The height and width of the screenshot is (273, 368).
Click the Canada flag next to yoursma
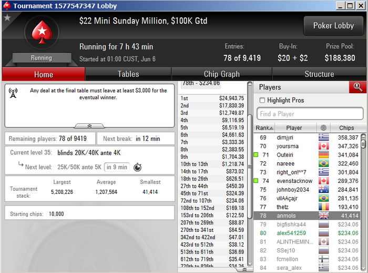tap(323, 146)
